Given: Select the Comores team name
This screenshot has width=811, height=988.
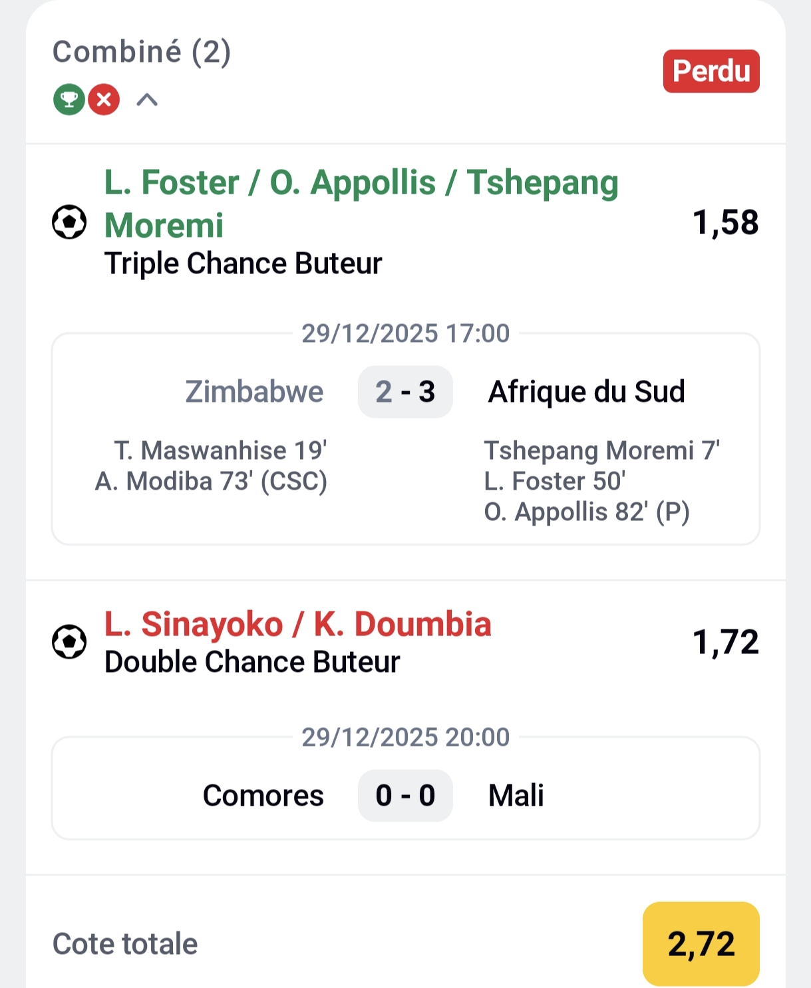Looking at the screenshot, I should [263, 796].
